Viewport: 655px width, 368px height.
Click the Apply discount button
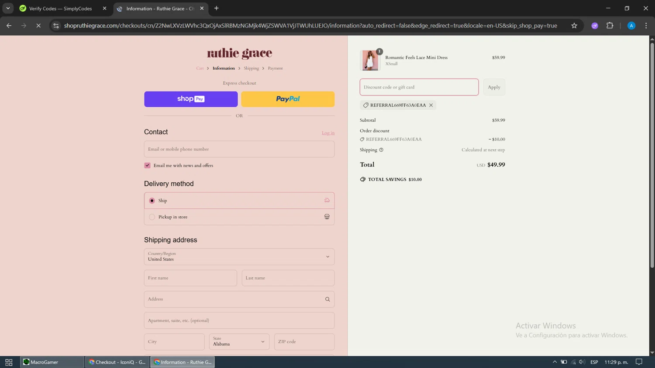coord(494,87)
